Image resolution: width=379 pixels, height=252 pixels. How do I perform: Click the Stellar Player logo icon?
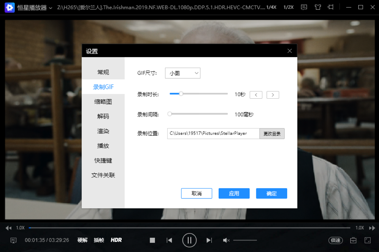pos(9,7)
